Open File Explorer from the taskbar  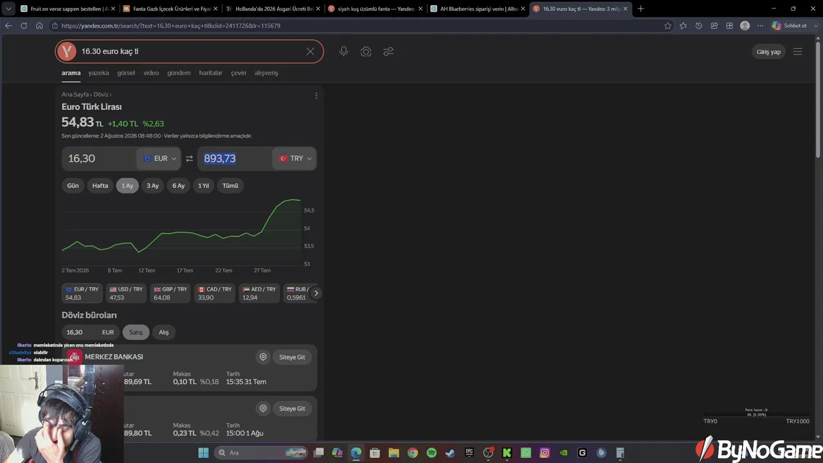(x=393, y=453)
